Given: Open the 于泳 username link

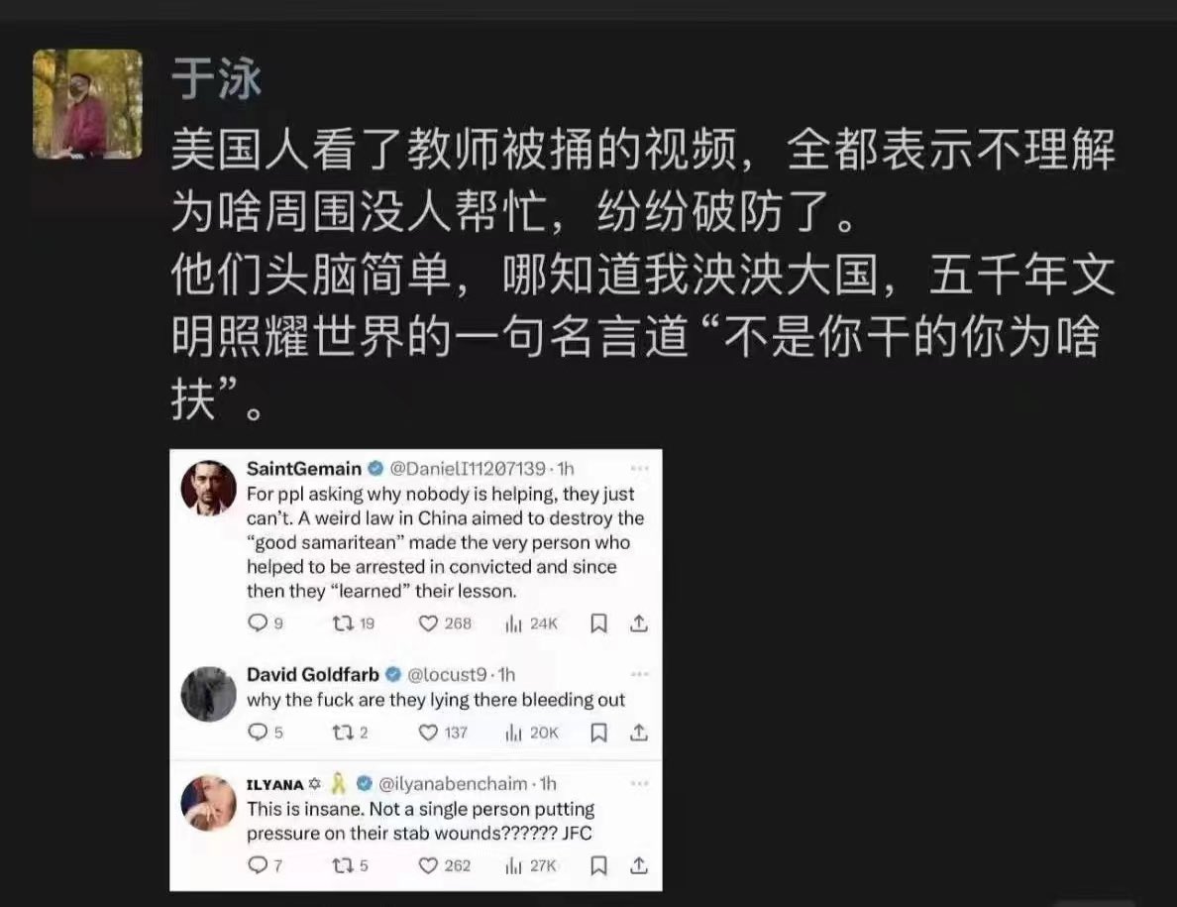Looking at the screenshot, I should (216, 78).
